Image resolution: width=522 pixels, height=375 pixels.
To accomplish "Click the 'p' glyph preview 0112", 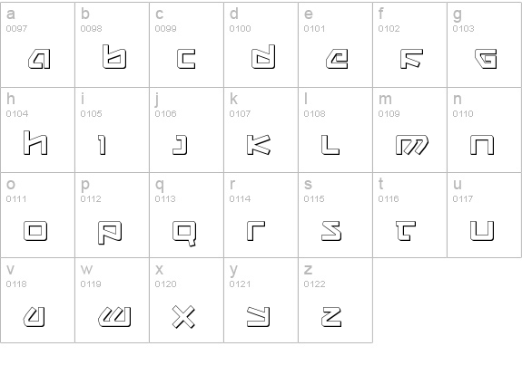I will pyautogui.click(x=110, y=233).
